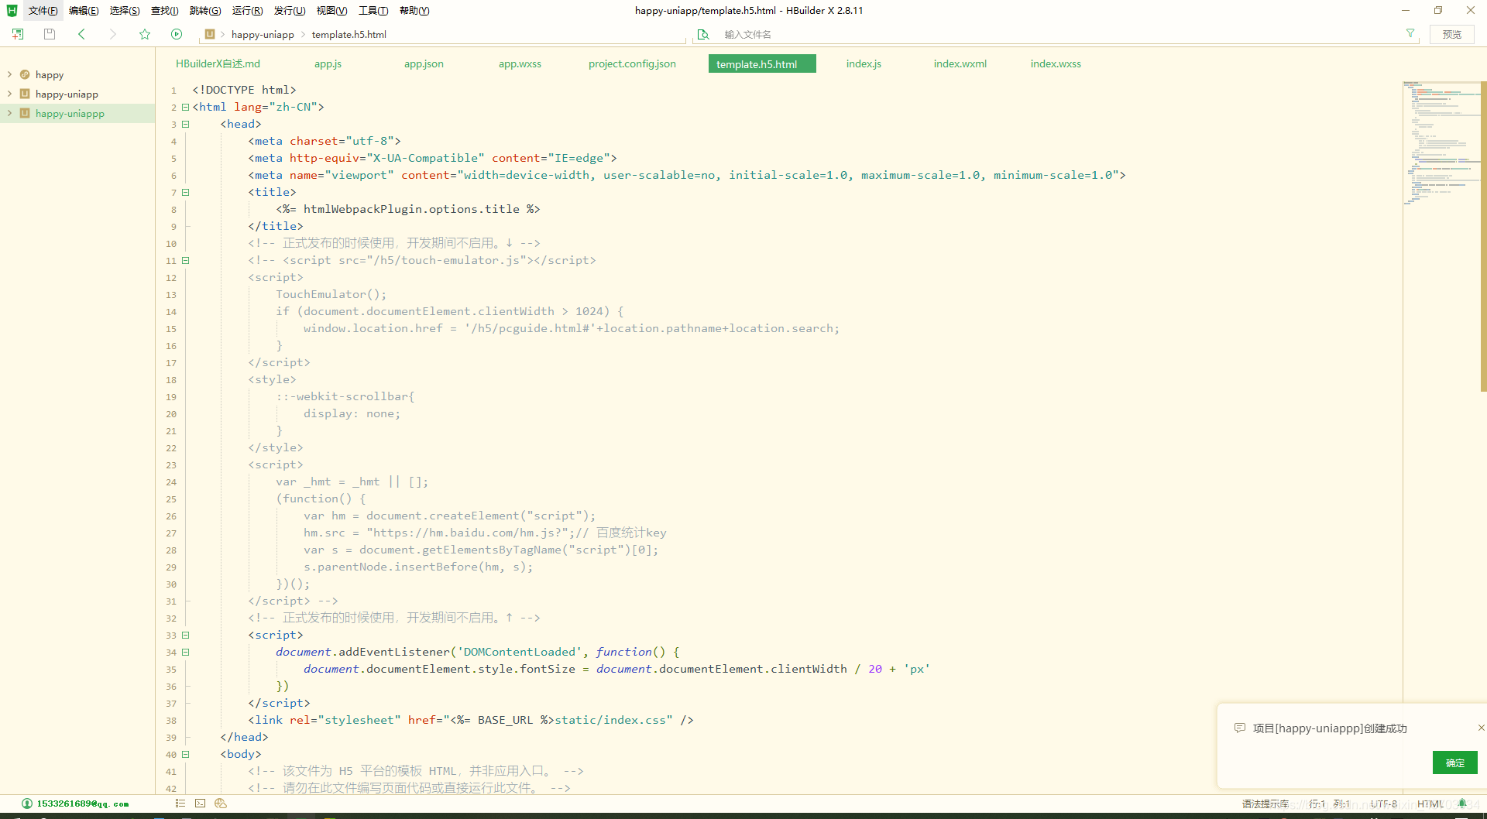This screenshot has height=819, width=1487.
Task: Click the UTF-8 encoding status entry
Action: [x=1383, y=804]
